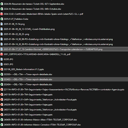Select file name 202106_GER_Global+Information.V1.3.pptx
The height and width of the screenshot is (128, 128).
[x=24, y=69]
